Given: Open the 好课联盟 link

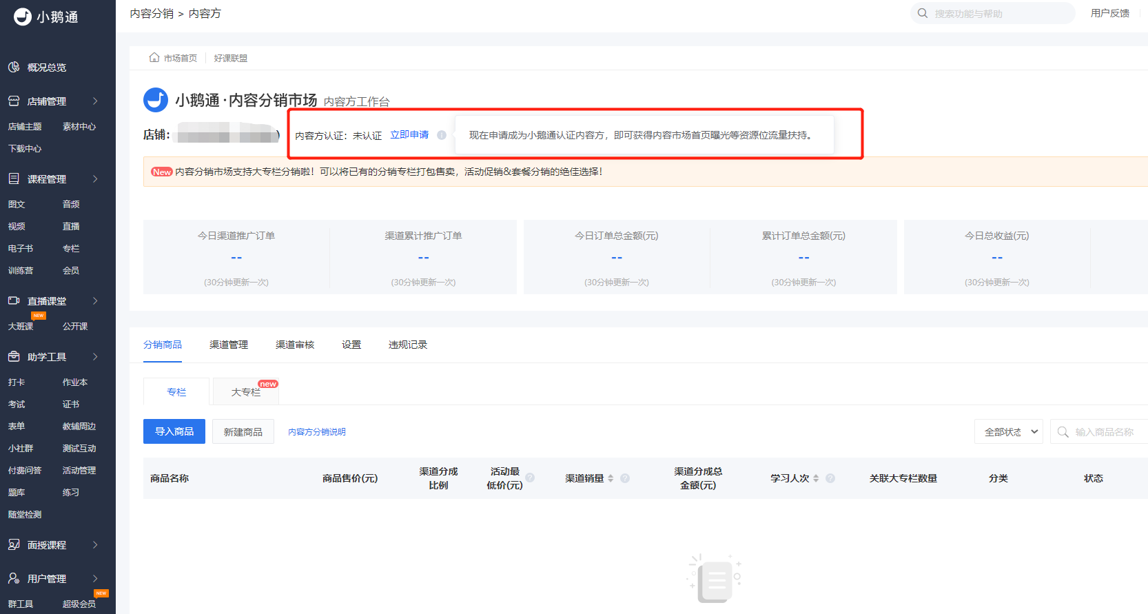Looking at the screenshot, I should click(x=231, y=59).
